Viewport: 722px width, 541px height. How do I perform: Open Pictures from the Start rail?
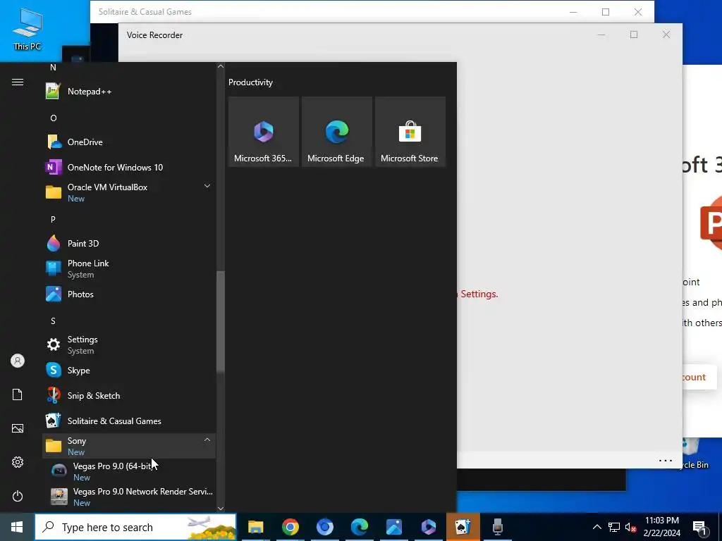(x=18, y=428)
